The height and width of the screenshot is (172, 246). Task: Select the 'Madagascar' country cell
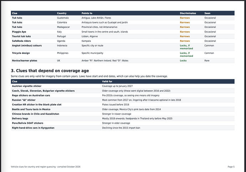tap(63, 27)
